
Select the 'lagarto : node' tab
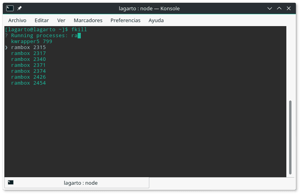(77, 183)
